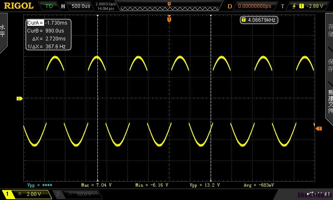This screenshot has height=200, width=333.
Task: Click the ΔX 2.720ms readout
Action: pyautogui.click(x=49, y=39)
